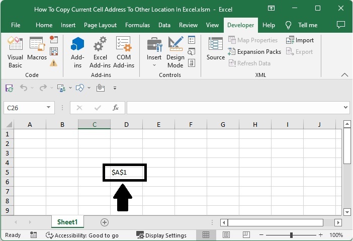Switch to the Page Layout tab
Image resolution: width=353 pixels, height=241 pixels.
(x=100, y=25)
